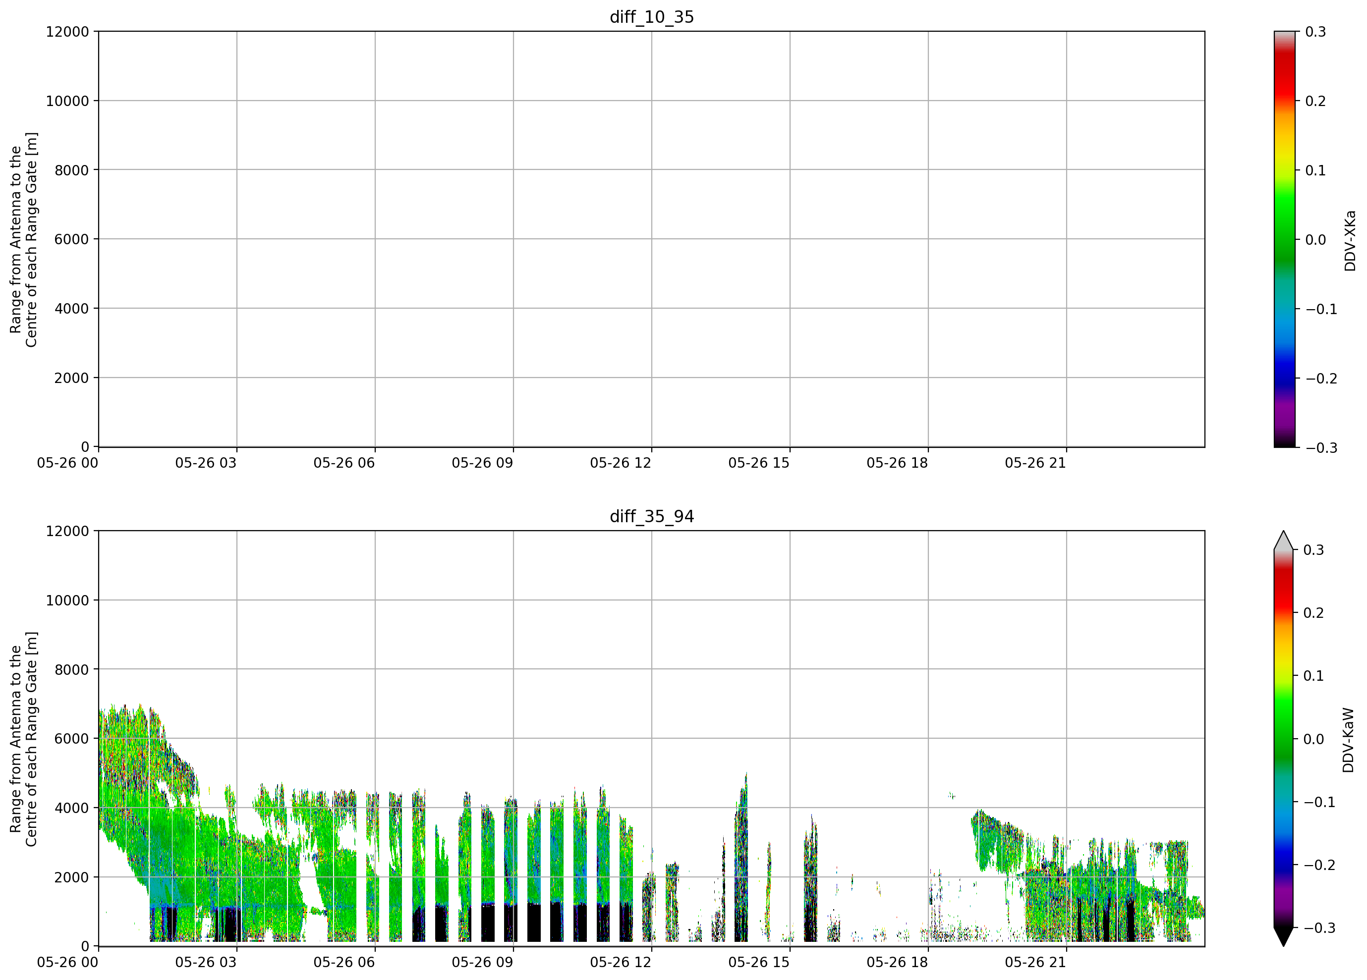Click the 0.2 tick on DDV-XKa colorbar
The height and width of the screenshot is (980, 1367).
(x=1316, y=101)
